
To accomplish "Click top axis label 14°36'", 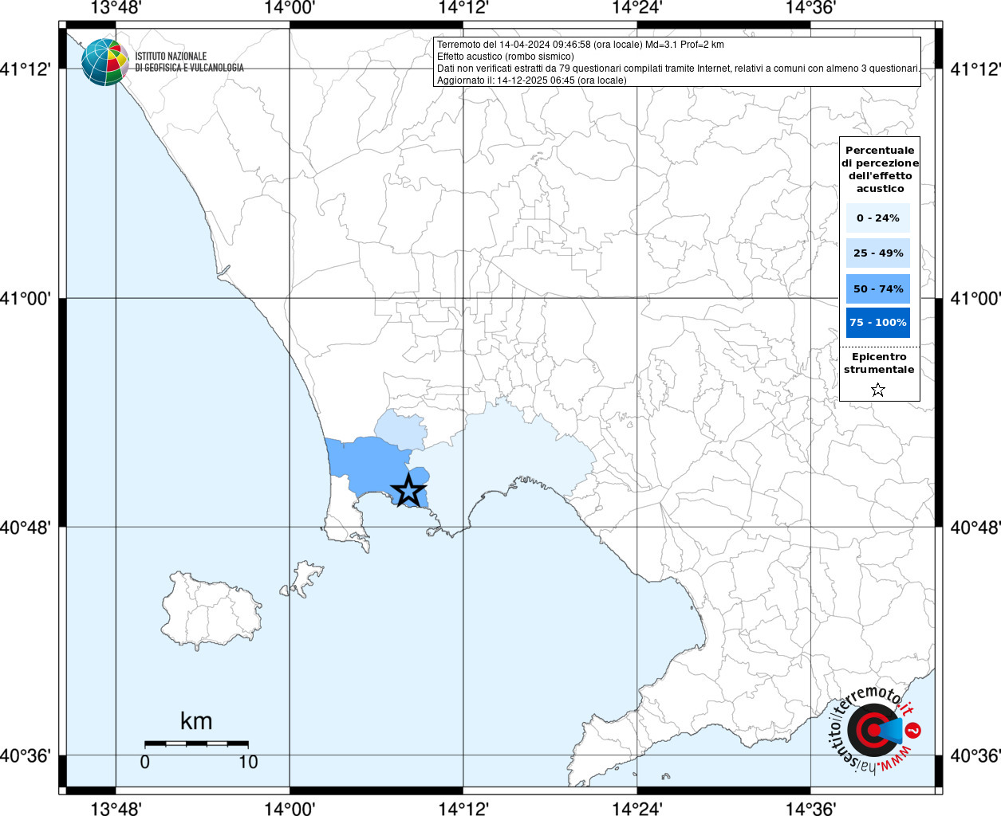I will [x=810, y=8].
